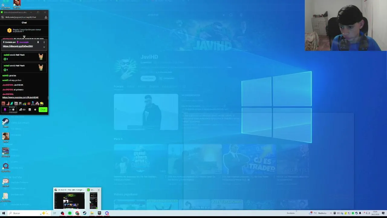Image resolution: width=387 pixels, height=218 pixels.
Task: Open pinned message three-dot menu
Action: pos(44,42)
